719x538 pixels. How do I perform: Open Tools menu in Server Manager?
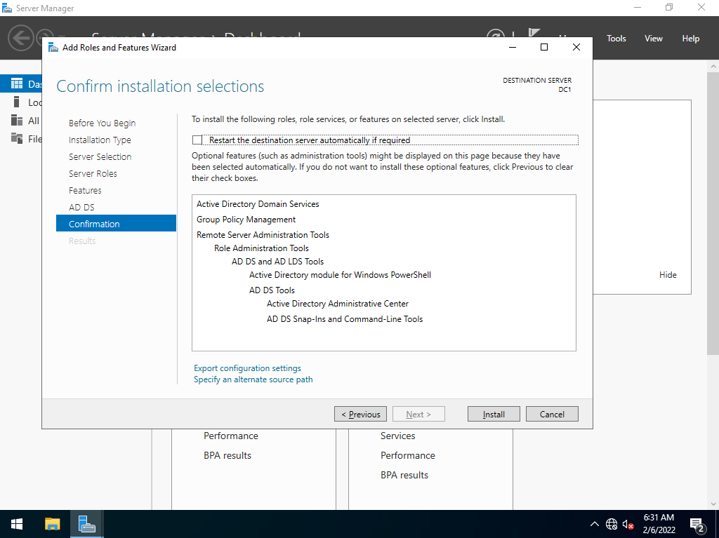[616, 39]
